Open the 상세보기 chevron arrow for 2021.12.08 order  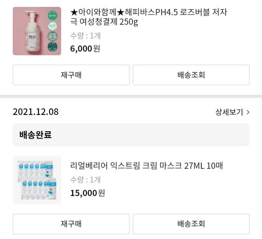[248, 112]
